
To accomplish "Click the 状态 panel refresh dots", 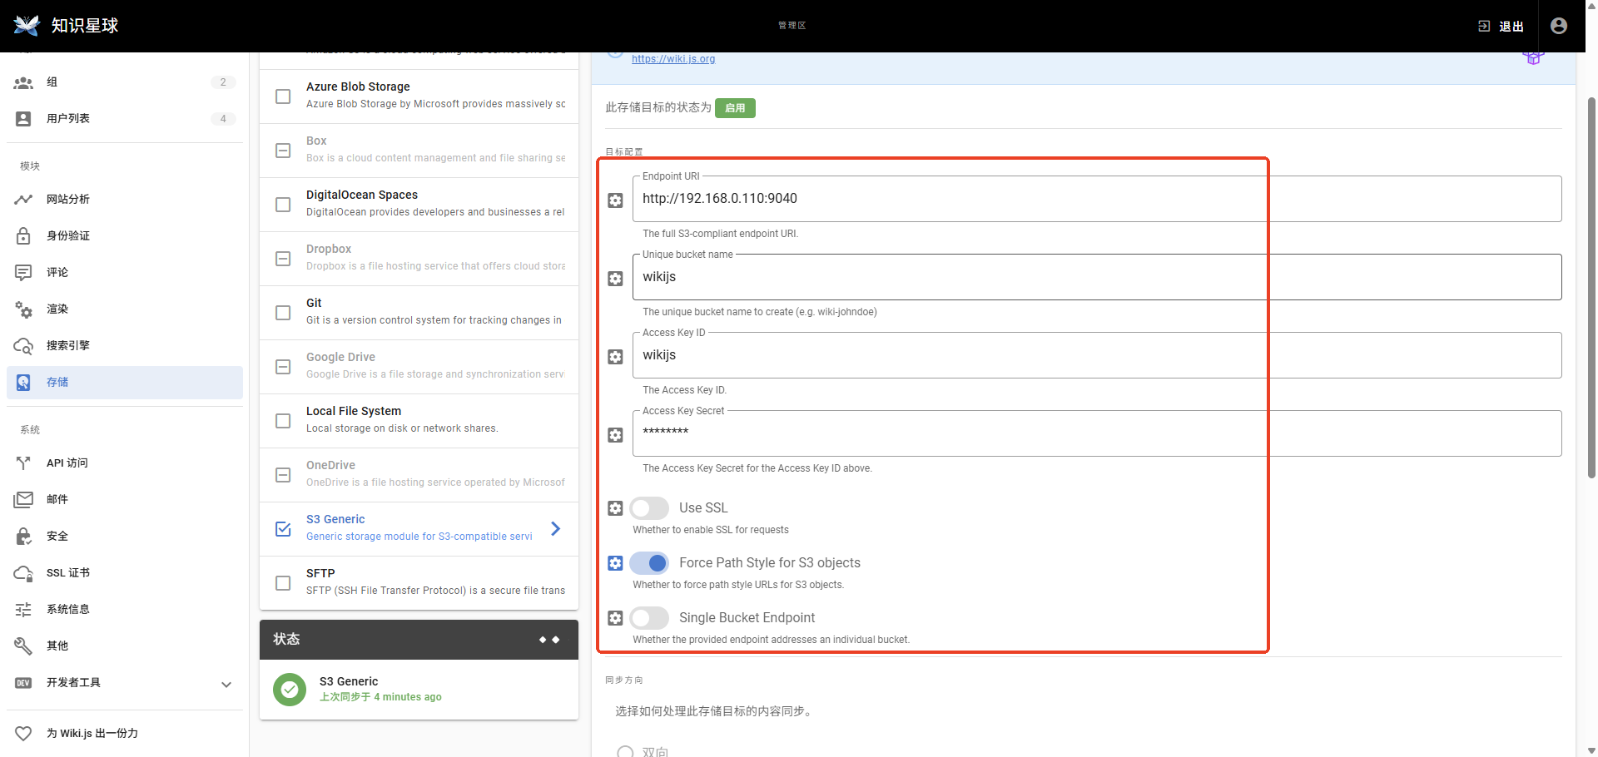I will pyautogui.click(x=549, y=640).
